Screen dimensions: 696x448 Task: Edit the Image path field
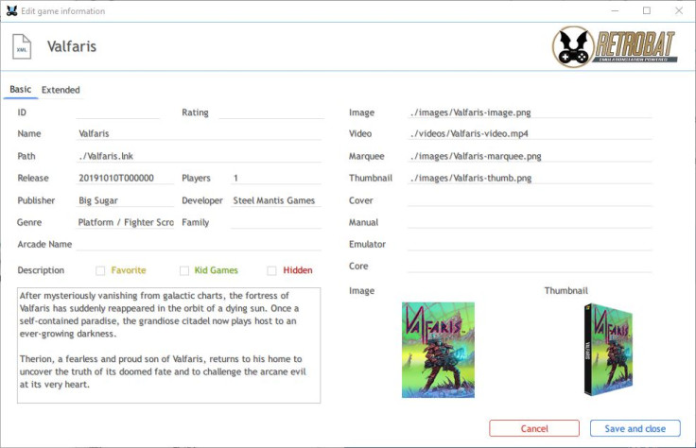pos(530,112)
